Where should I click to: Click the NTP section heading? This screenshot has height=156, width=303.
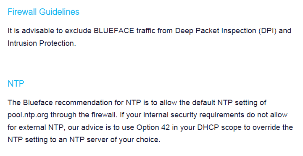[x=16, y=84]
